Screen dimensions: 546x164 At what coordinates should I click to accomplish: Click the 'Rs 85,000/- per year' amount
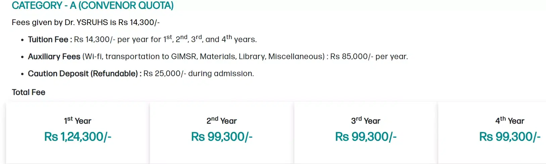tap(369, 56)
